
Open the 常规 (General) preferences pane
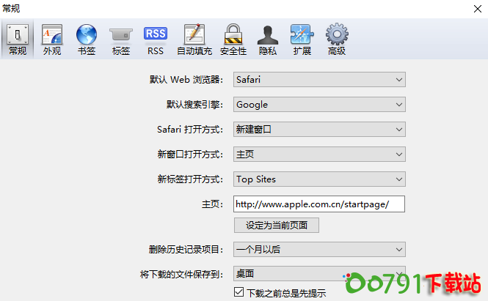tap(18, 40)
